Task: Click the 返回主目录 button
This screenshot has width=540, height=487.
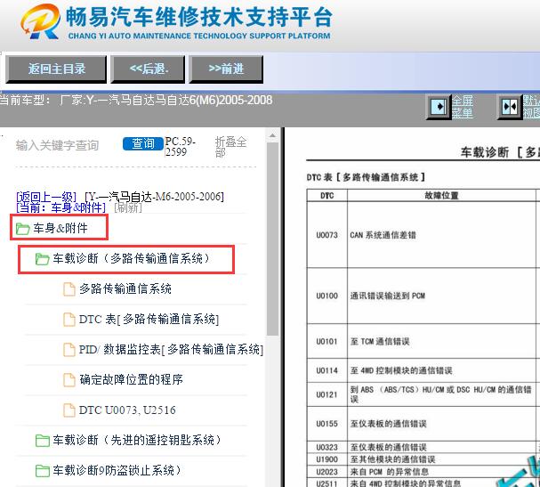Action: [56, 69]
